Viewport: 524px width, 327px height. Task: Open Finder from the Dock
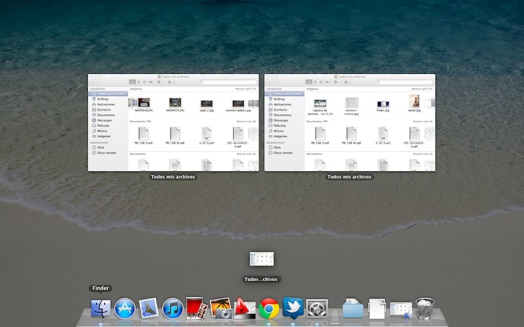101,307
